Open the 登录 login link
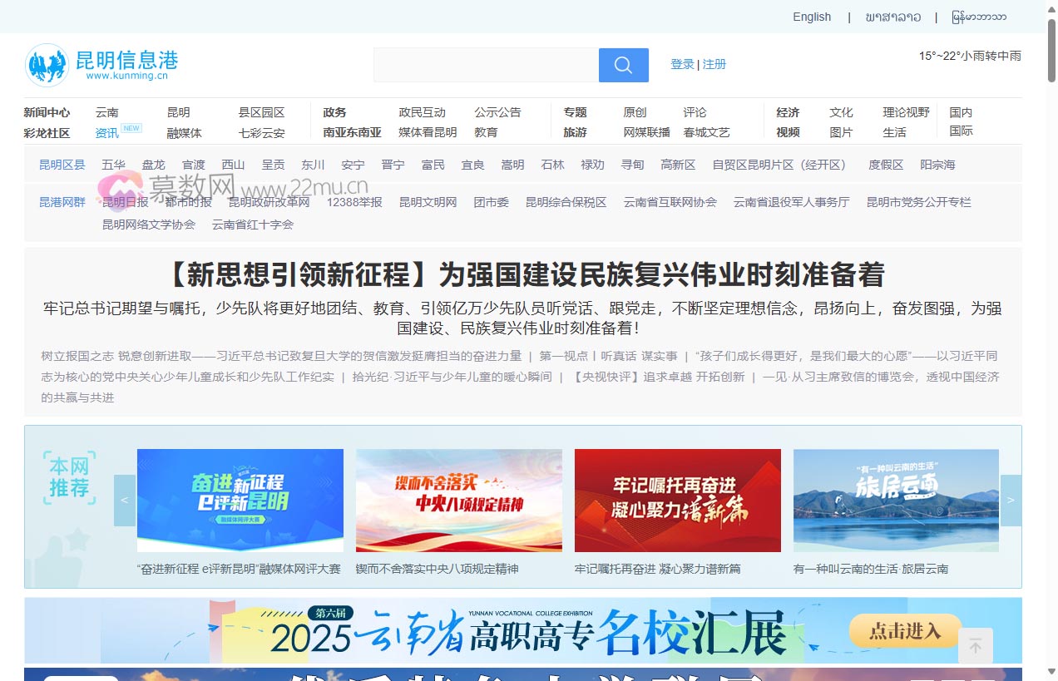 682,64
